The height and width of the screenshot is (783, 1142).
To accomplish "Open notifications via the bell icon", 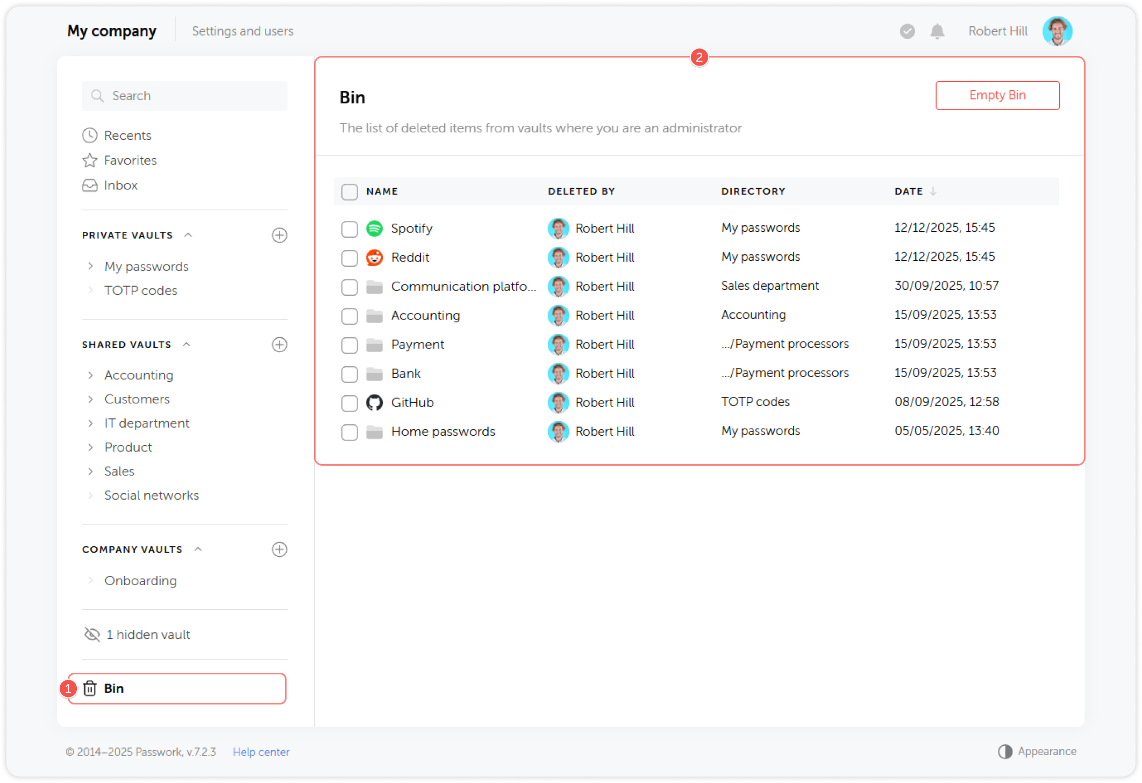I will pyautogui.click(x=937, y=31).
